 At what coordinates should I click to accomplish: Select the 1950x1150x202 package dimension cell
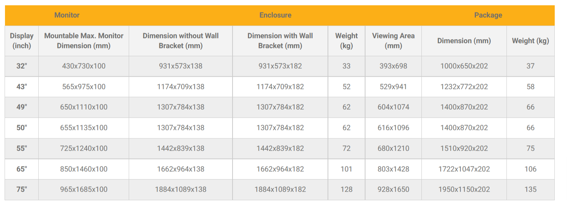(464, 189)
